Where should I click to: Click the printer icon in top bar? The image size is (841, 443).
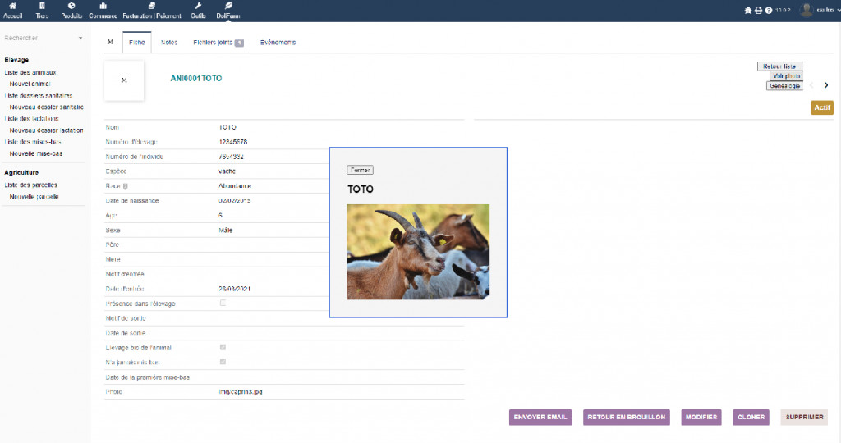(x=758, y=10)
